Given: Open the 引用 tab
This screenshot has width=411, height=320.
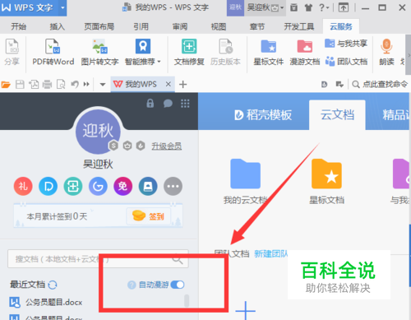Looking at the screenshot, I should (141, 26).
